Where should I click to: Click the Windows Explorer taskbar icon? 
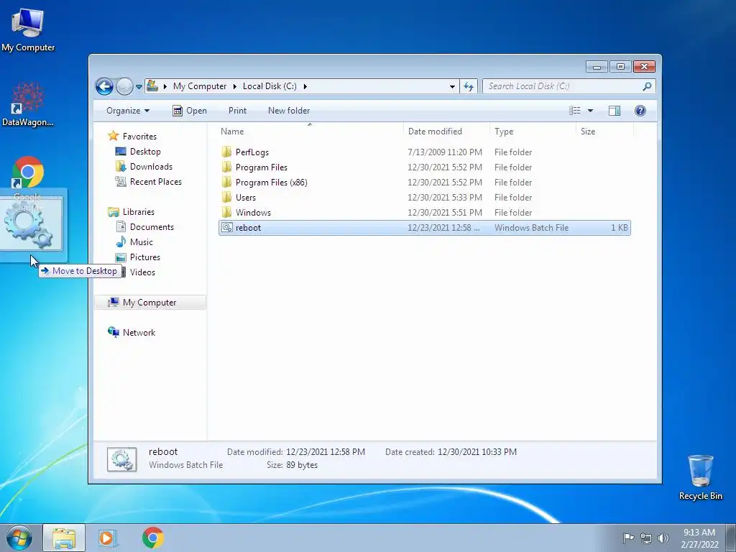point(64,538)
